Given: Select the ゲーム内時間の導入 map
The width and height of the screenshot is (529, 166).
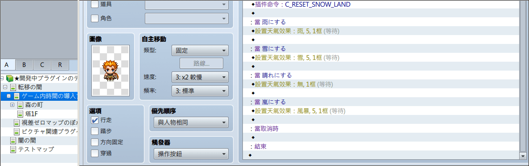Looking at the screenshot, I should point(49,96).
